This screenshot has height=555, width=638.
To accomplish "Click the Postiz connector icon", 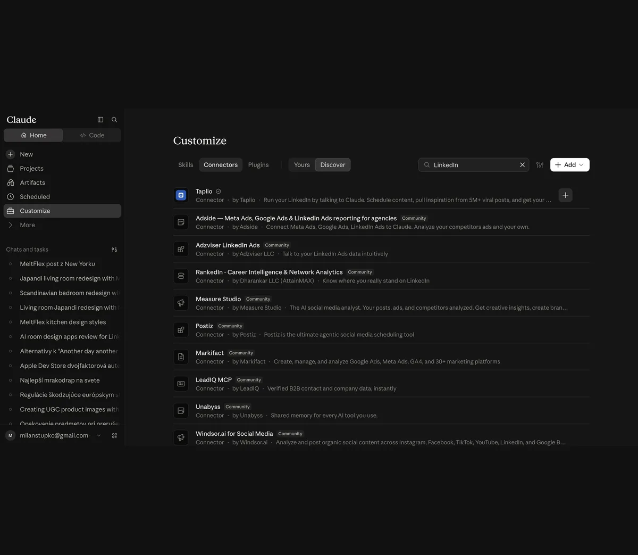I will (181, 330).
